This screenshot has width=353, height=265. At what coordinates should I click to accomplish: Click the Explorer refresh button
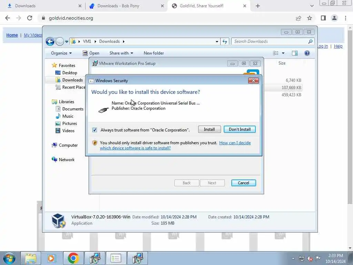[x=225, y=41]
